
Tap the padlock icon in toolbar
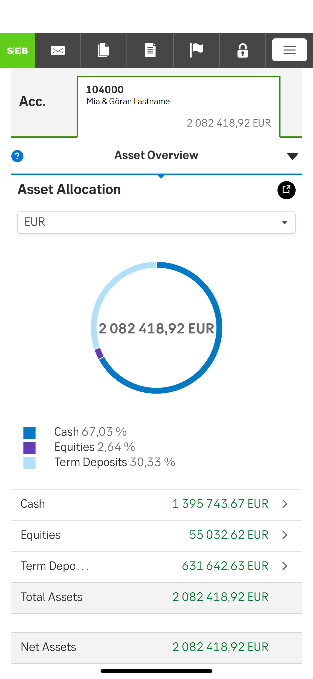[x=242, y=51]
